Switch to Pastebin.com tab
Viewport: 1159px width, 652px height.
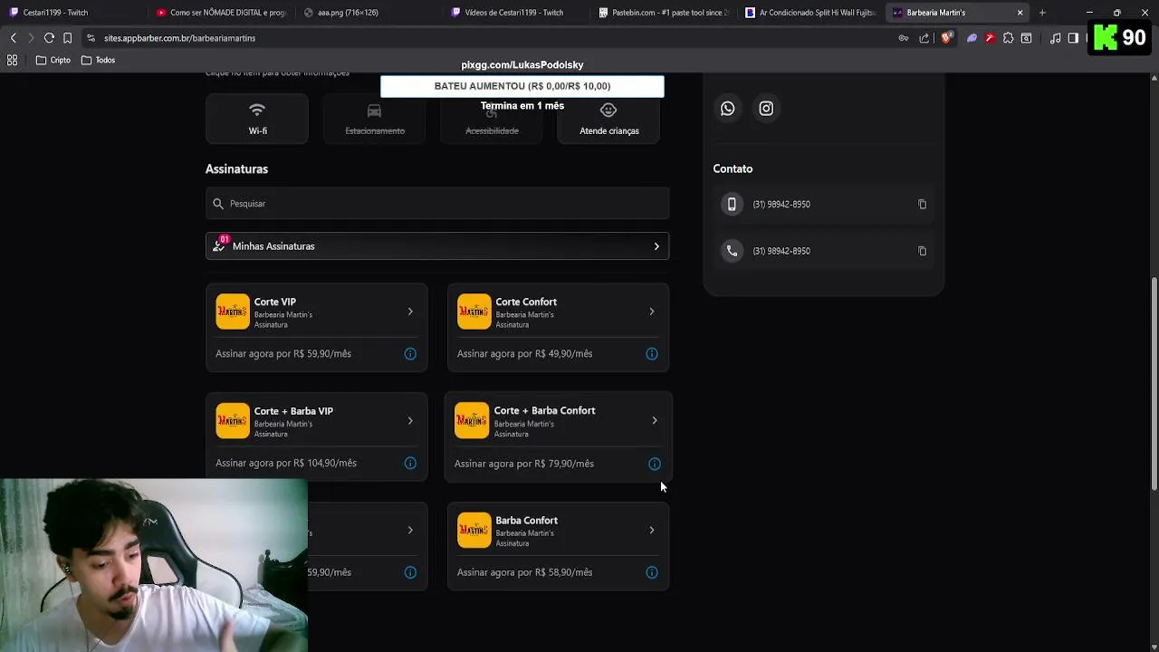pyautogui.click(x=664, y=13)
